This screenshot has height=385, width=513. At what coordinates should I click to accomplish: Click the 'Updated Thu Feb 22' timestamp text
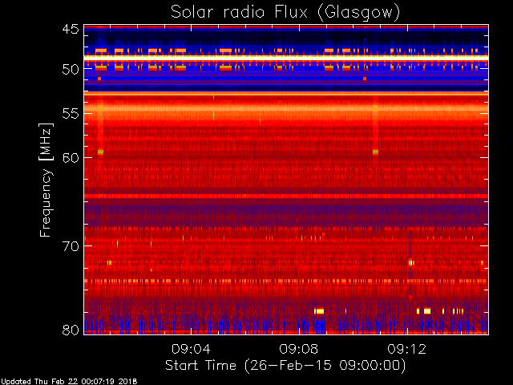[69, 382]
